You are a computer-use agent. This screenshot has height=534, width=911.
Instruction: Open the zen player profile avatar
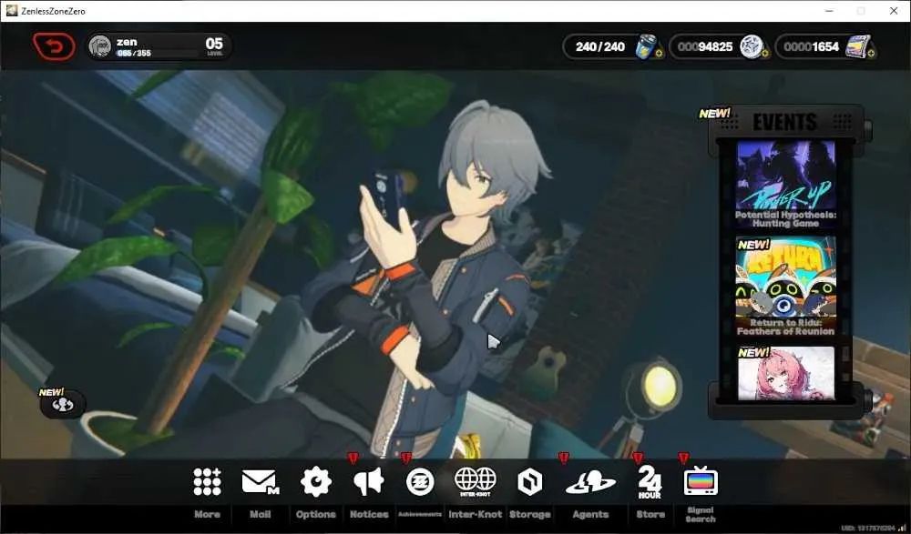pos(100,46)
